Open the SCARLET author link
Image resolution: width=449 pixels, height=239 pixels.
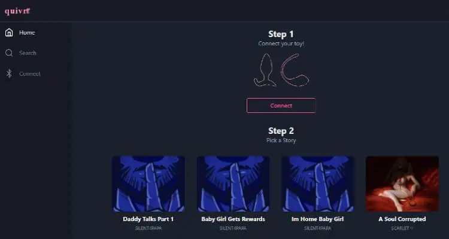pos(402,228)
